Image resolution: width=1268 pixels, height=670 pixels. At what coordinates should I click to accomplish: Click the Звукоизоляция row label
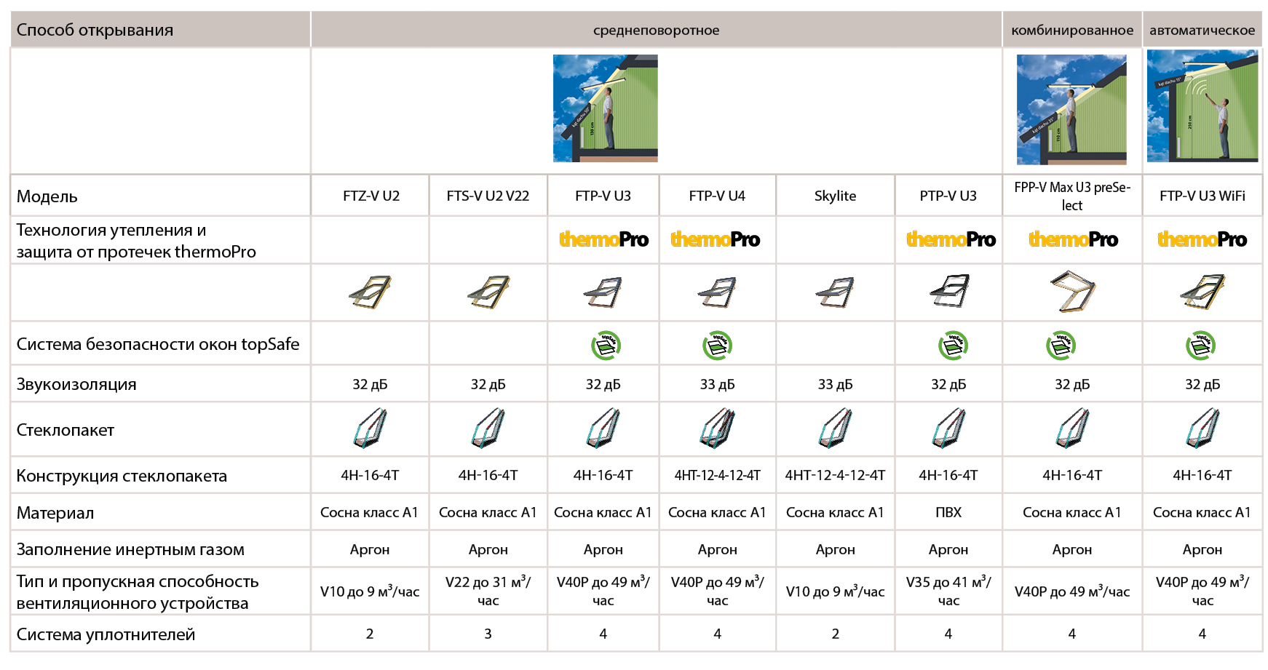point(76,384)
